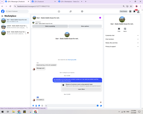Switch to Marketplace 3beds browser tab
The width and height of the screenshot is (143, 114).
pyautogui.click(x=70, y=2)
